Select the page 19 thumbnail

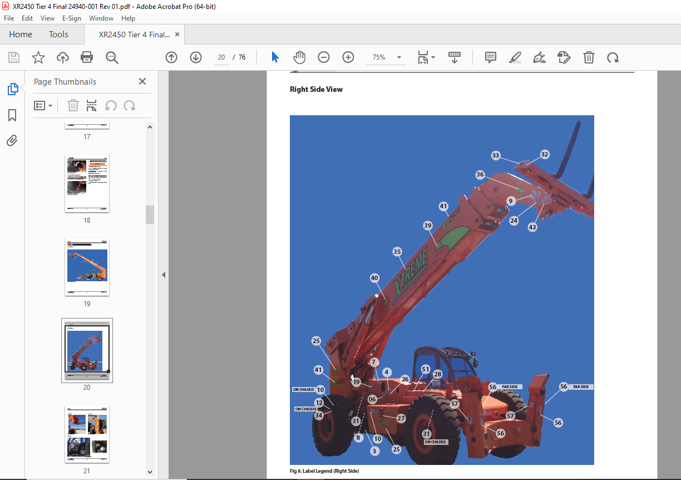coord(87,268)
